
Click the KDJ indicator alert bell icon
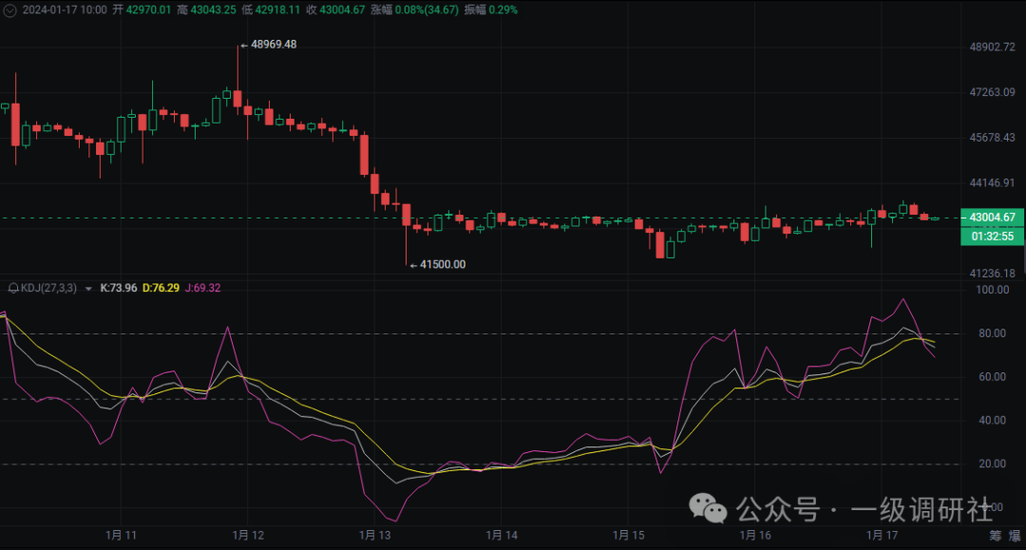pyautogui.click(x=13, y=289)
